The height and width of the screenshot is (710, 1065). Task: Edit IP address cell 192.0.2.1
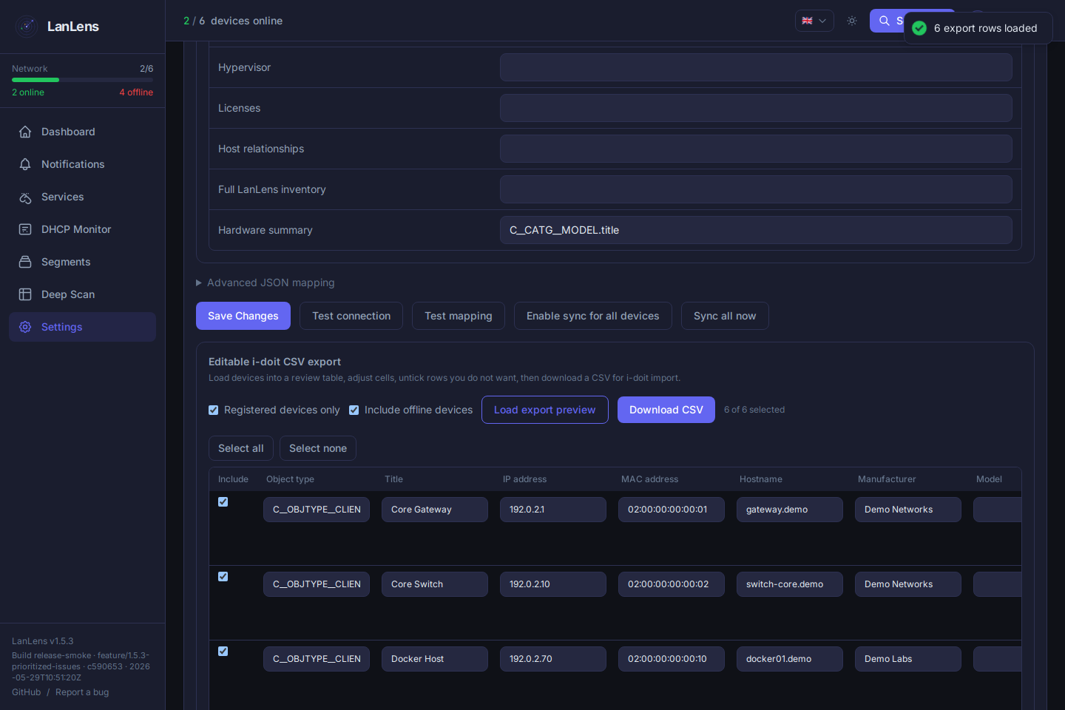(x=553, y=510)
